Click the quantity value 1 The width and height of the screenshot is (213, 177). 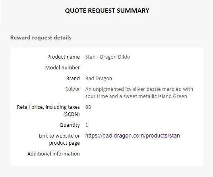point(87,125)
